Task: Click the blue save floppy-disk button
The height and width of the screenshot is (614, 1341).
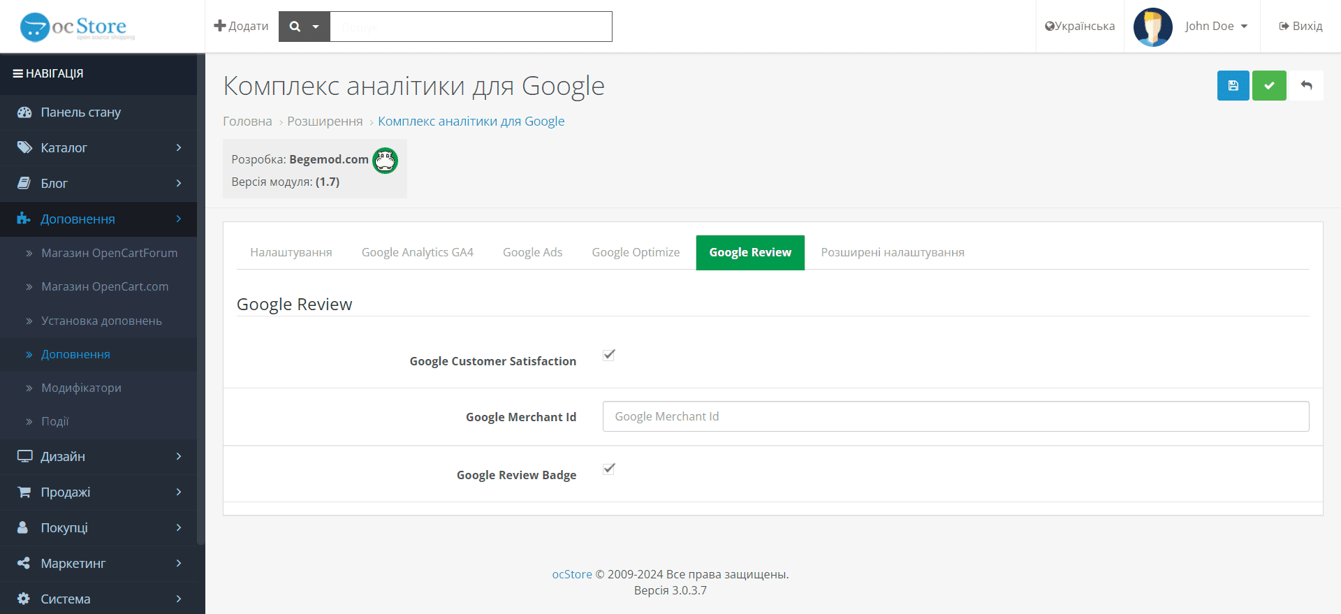Action: click(1233, 86)
